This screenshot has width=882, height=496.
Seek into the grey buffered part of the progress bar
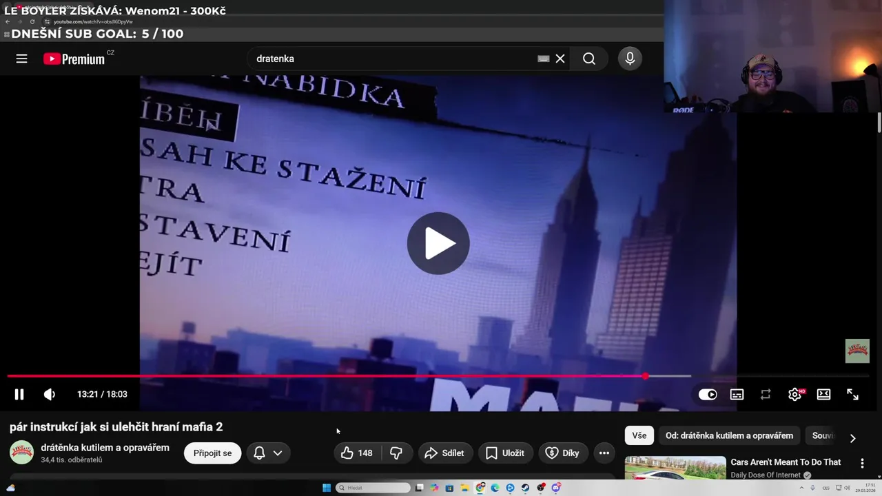670,376
